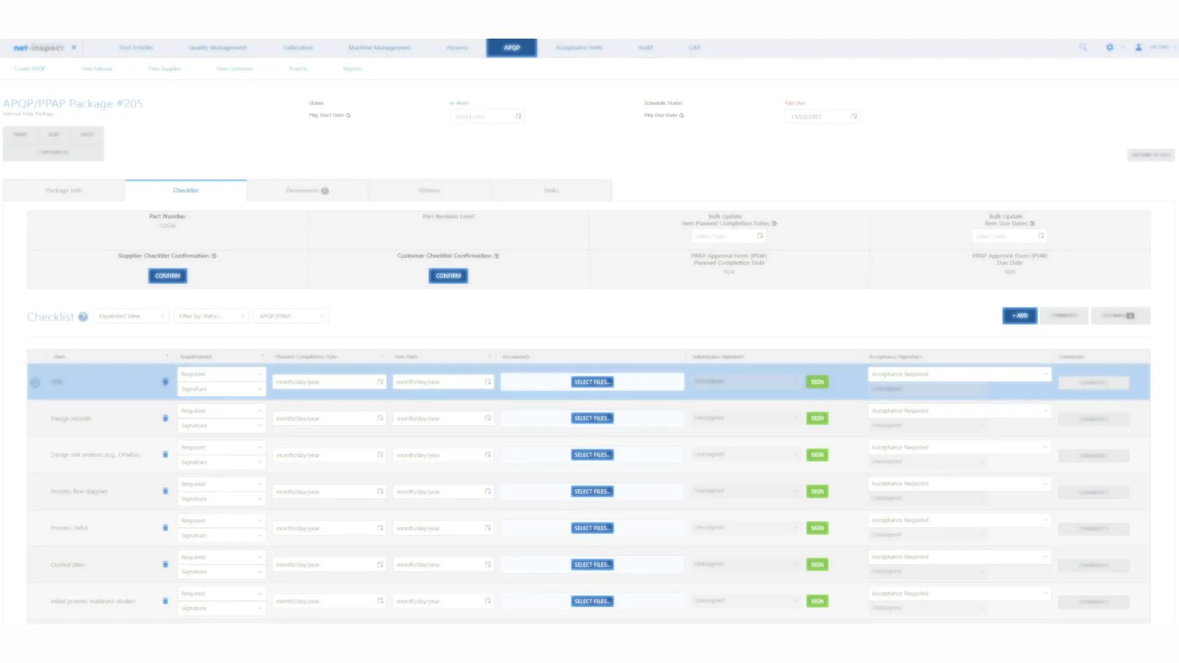Image resolution: width=1179 pixels, height=663 pixels.
Task: Delete the Design records checklist item
Action: pyautogui.click(x=165, y=418)
